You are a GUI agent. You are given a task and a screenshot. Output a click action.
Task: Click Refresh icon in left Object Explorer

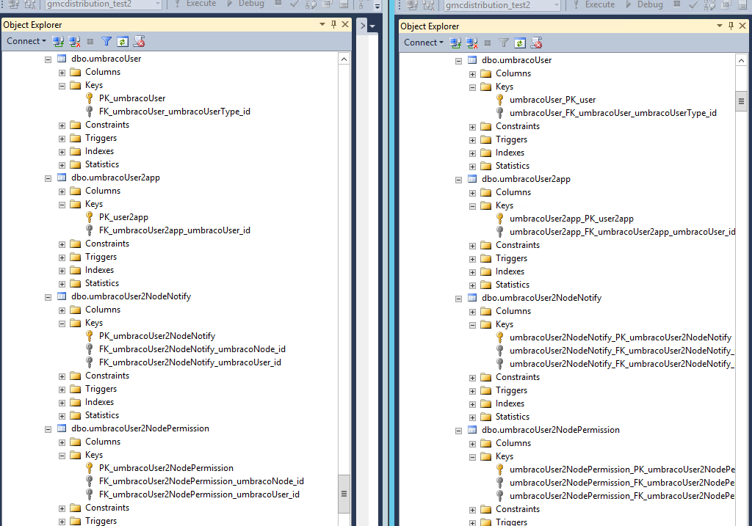pyautogui.click(x=123, y=42)
